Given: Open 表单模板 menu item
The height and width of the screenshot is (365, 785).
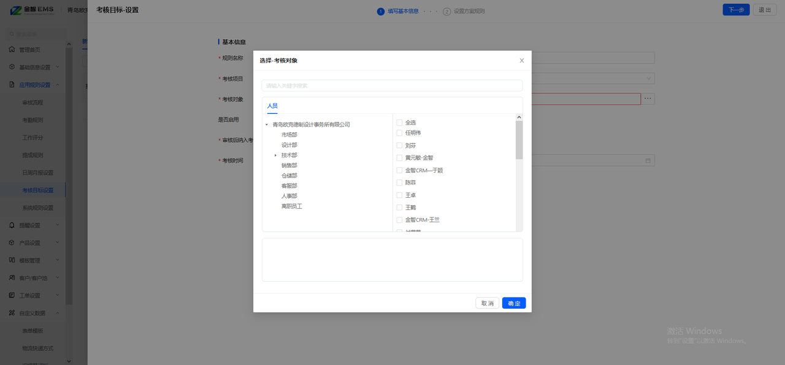Looking at the screenshot, I should [x=33, y=331].
